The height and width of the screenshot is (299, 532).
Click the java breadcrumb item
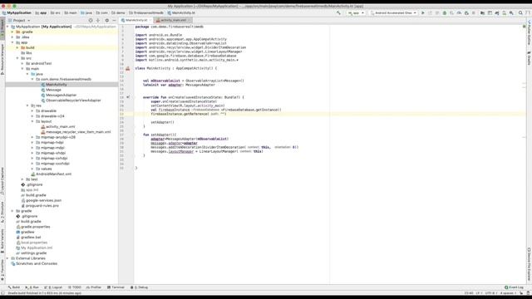pyautogui.click(x=86, y=13)
